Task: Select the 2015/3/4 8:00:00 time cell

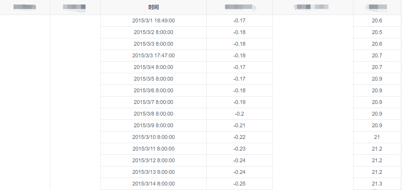Action: coord(153,67)
